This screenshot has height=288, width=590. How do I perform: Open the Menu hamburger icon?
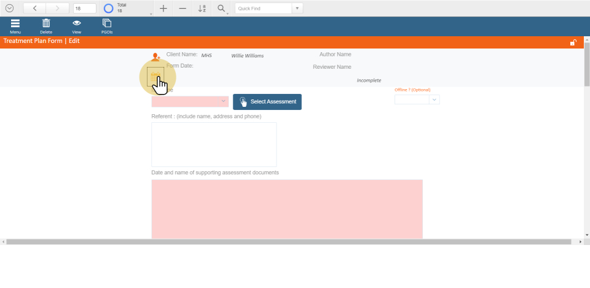(15, 23)
